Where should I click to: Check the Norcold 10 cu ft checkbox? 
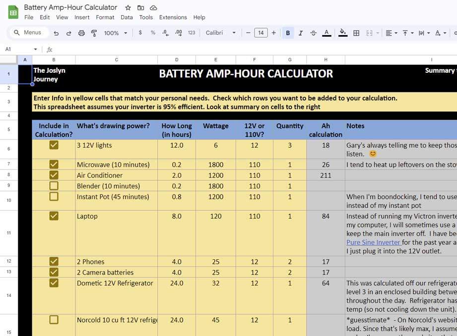pyautogui.click(x=54, y=320)
